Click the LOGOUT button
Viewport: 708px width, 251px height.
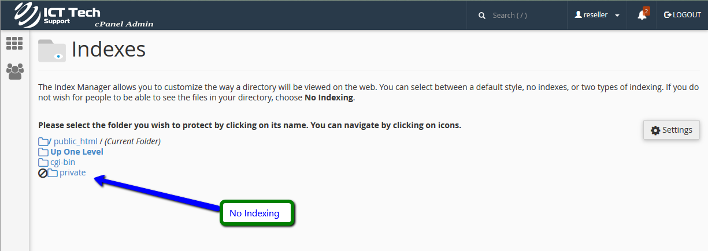click(x=683, y=16)
